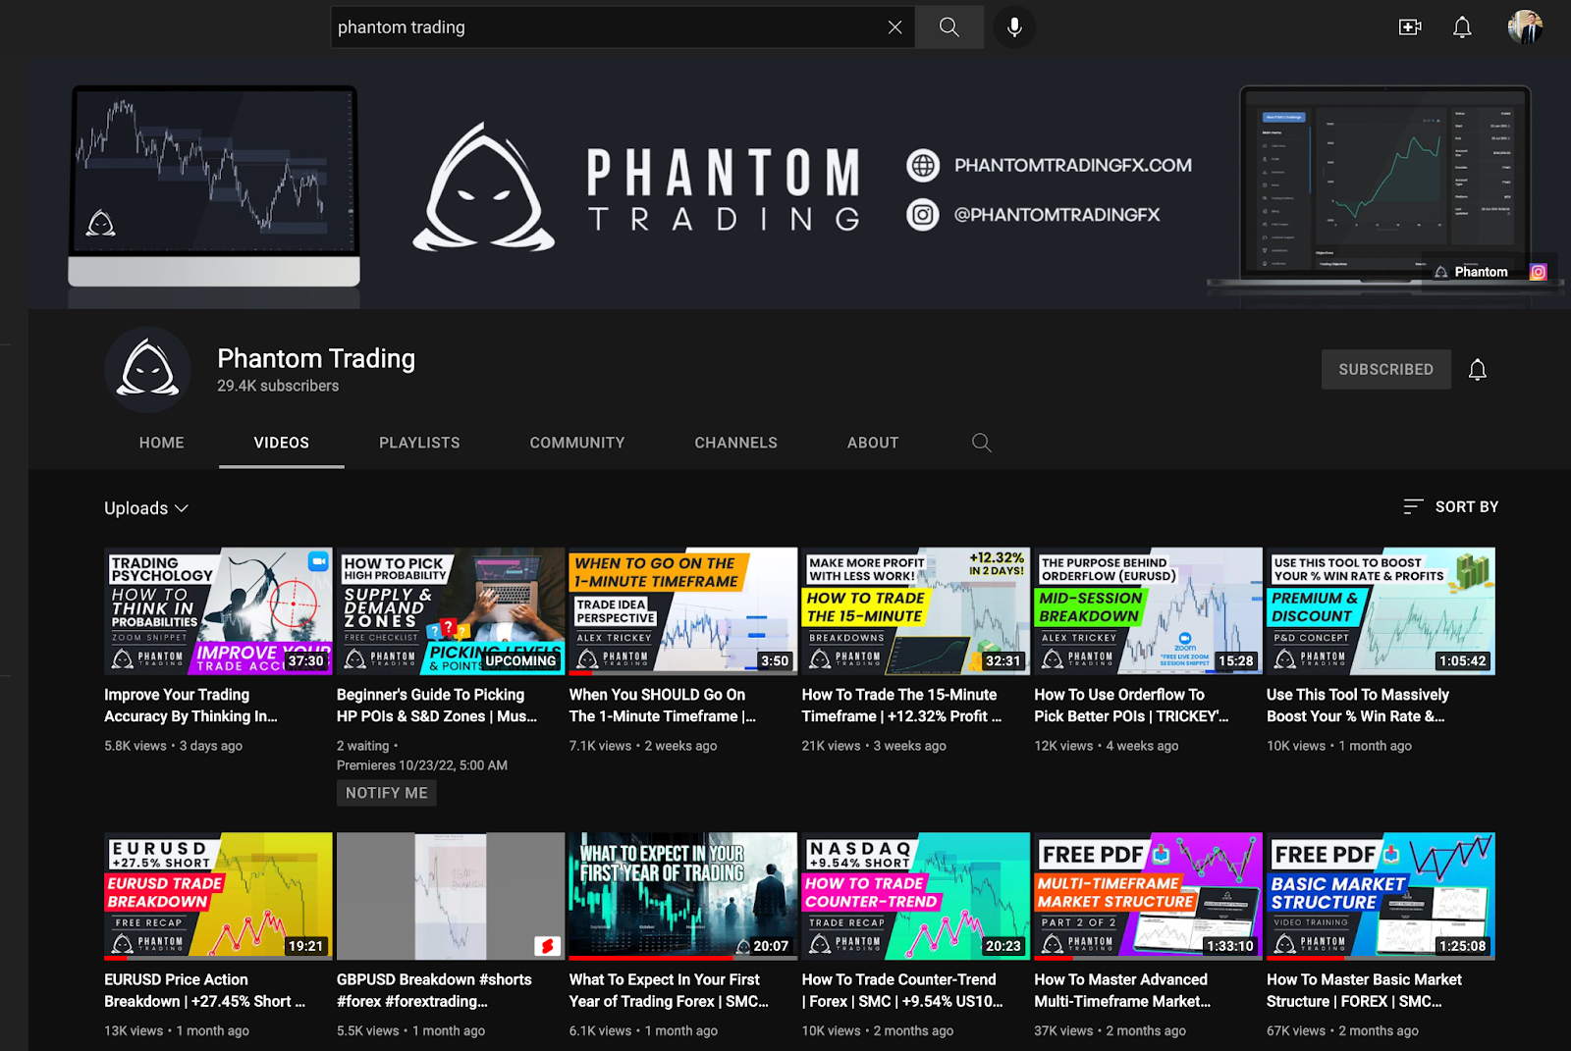Viewport: 1571px width, 1051px height.
Task: Click the SUBSCRIBED button
Action: click(1385, 369)
